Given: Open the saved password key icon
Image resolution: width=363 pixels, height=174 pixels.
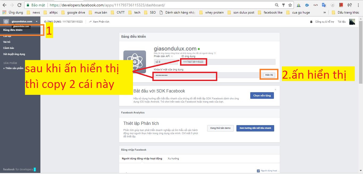Looking at the screenshot, I should pos(283,5).
